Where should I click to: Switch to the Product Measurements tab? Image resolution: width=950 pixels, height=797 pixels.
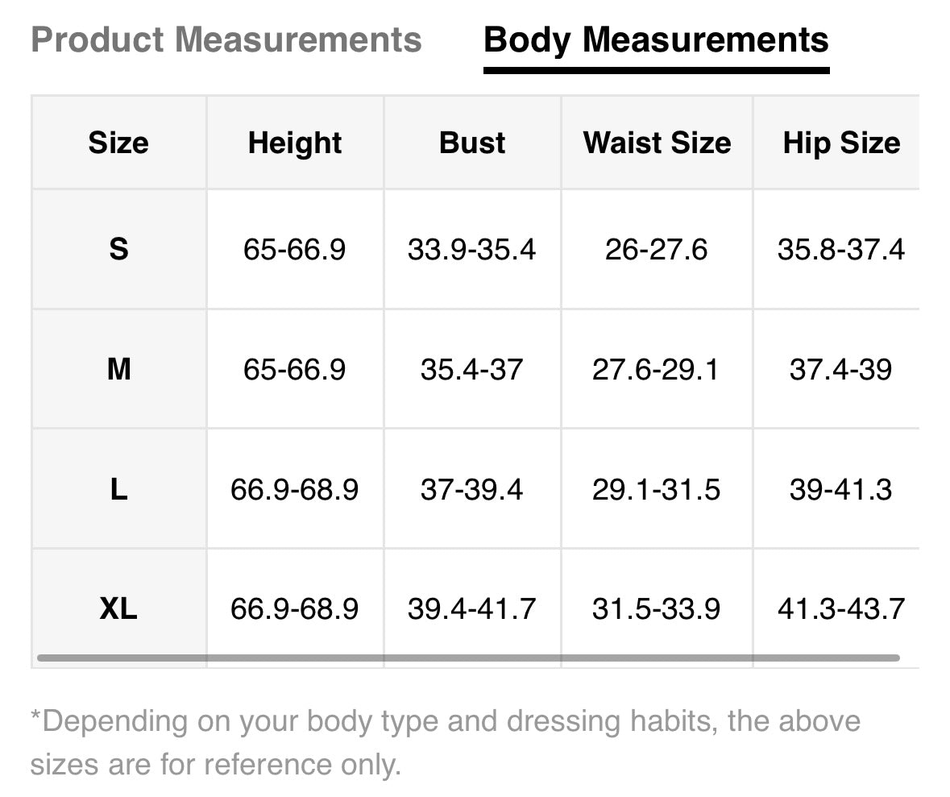226,39
